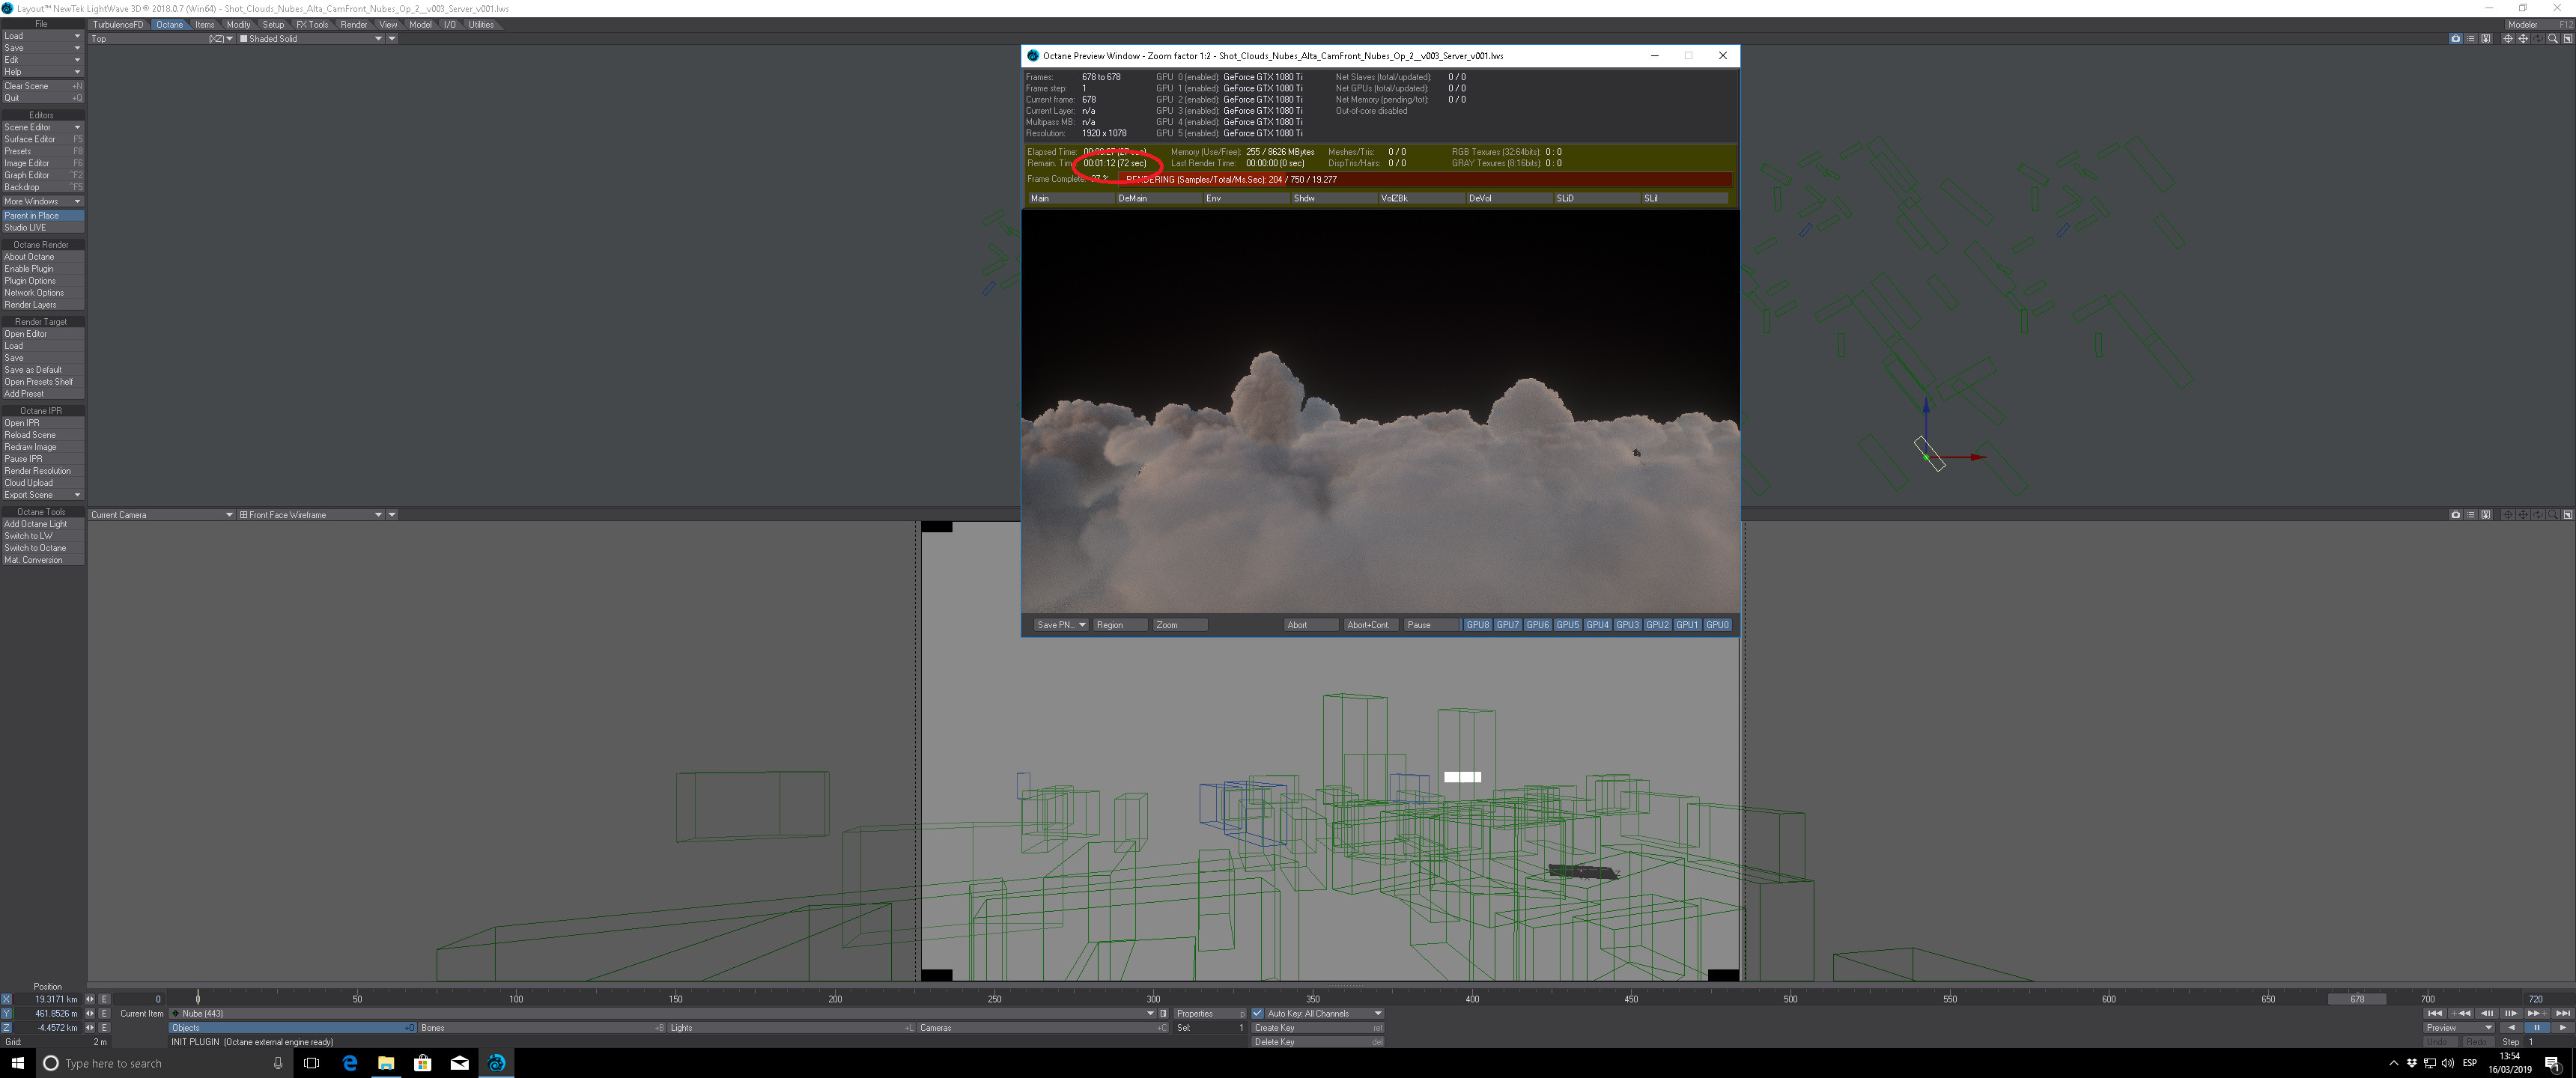Click the play forward arrow button

(2563, 1028)
